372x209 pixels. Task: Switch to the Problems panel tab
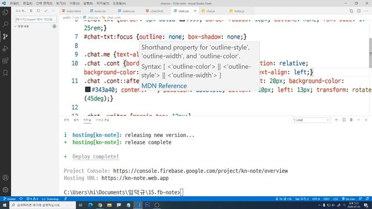[x=66, y=120]
